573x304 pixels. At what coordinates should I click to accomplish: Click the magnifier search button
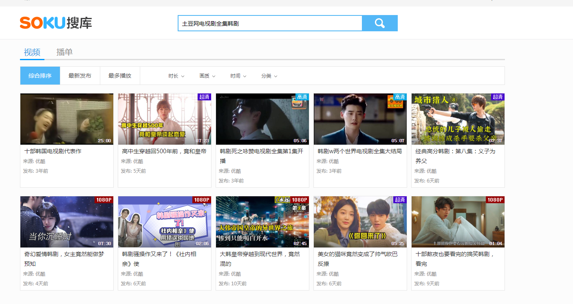point(380,23)
